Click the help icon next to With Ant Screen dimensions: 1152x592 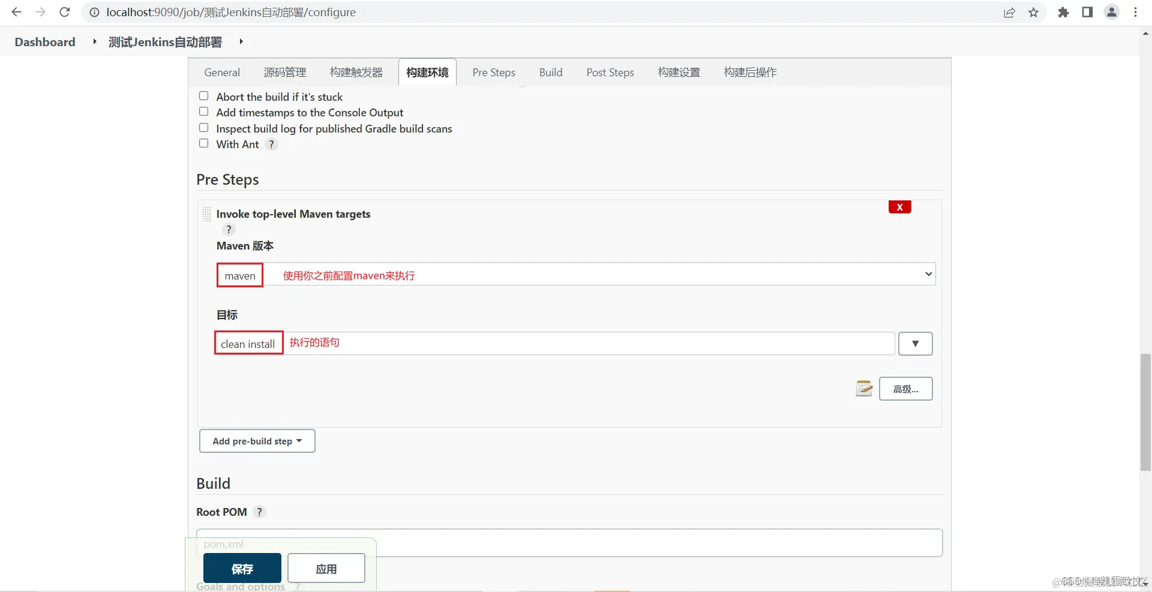(271, 145)
